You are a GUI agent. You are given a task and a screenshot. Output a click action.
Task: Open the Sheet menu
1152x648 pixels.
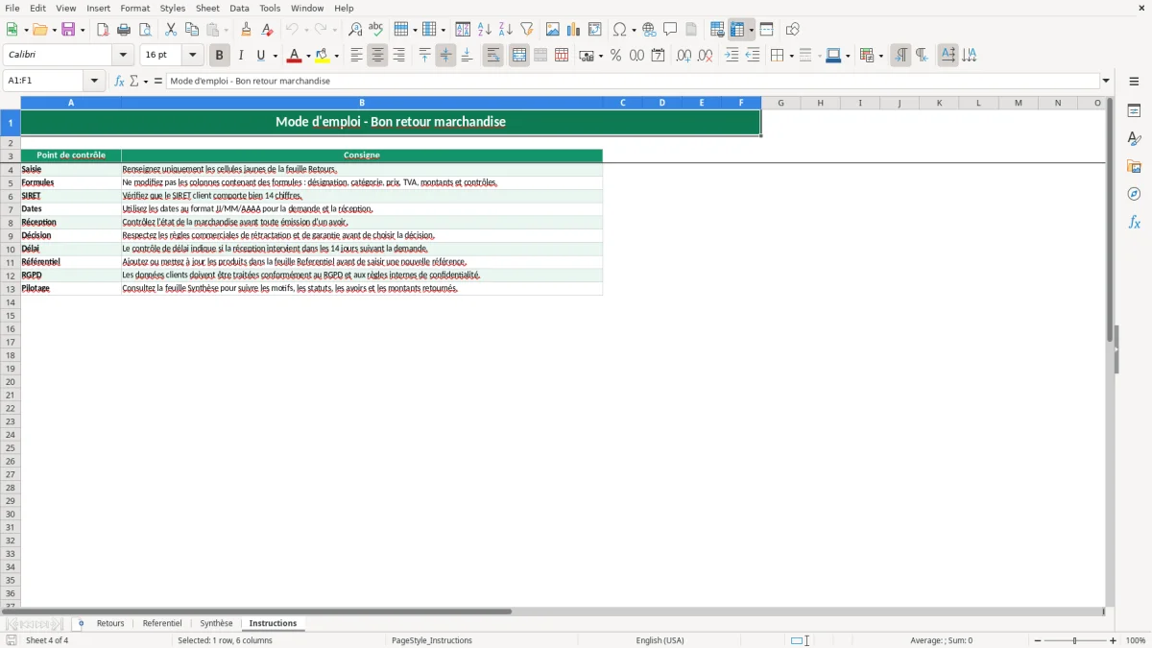click(x=207, y=8)
